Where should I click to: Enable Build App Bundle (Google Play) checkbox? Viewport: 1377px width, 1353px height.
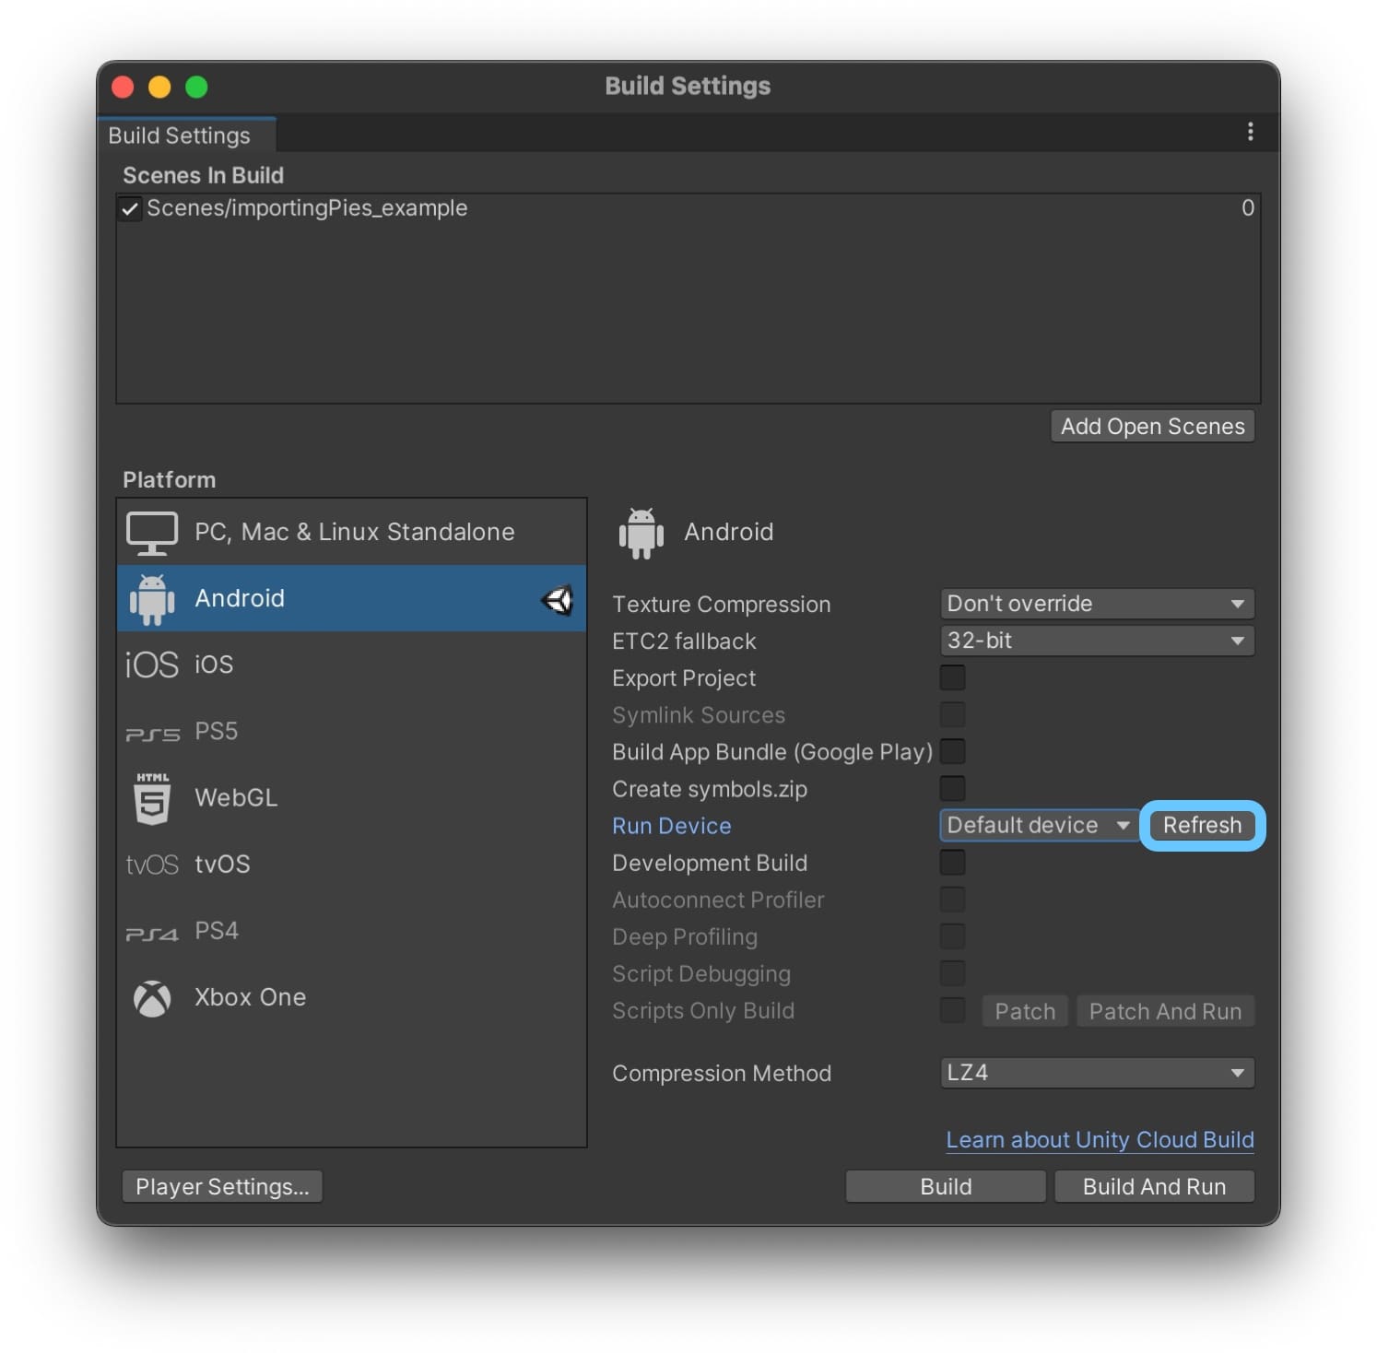click(x=952, y=751)
